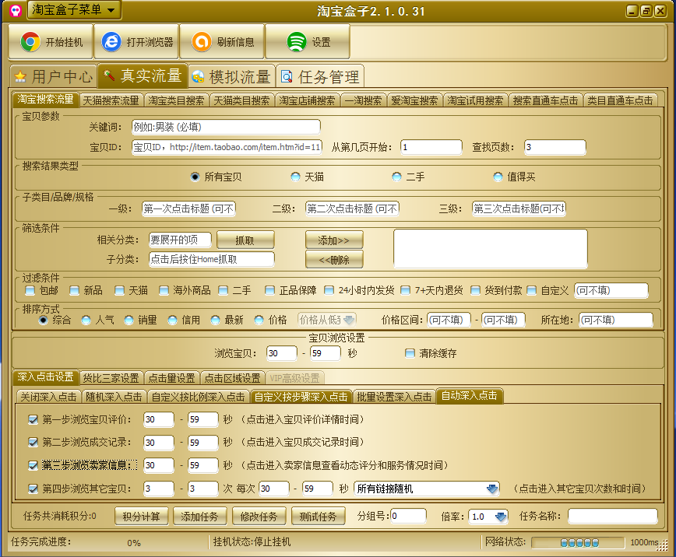The width and height of the screenshot is (676, 557).
Task: Click the <<删除 button
Action: pos(334,260)
